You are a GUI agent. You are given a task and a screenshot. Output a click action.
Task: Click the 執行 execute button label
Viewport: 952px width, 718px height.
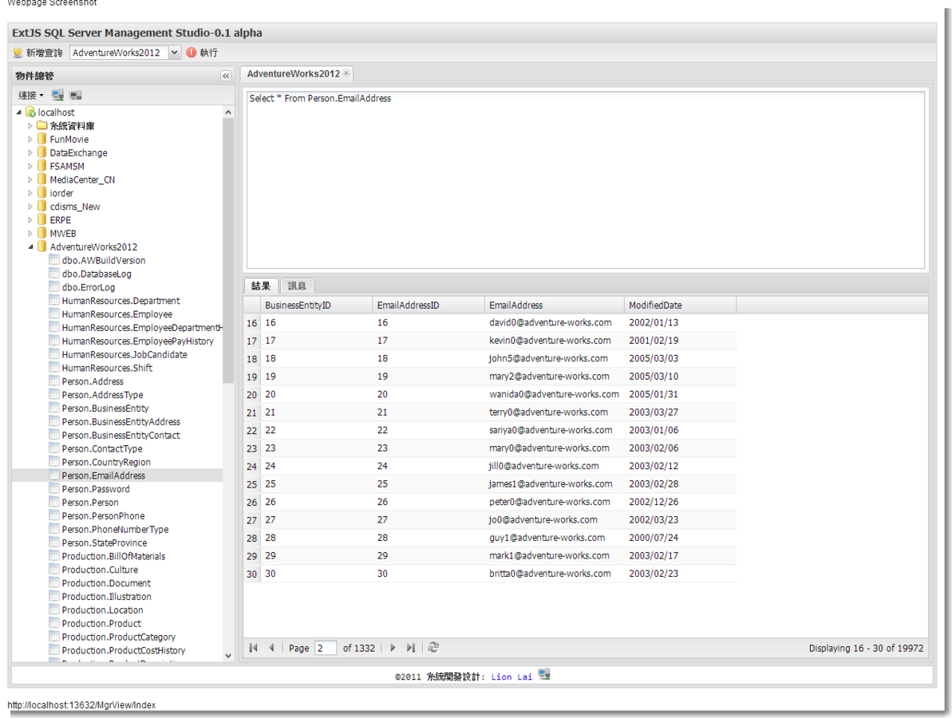click(209, 53)
